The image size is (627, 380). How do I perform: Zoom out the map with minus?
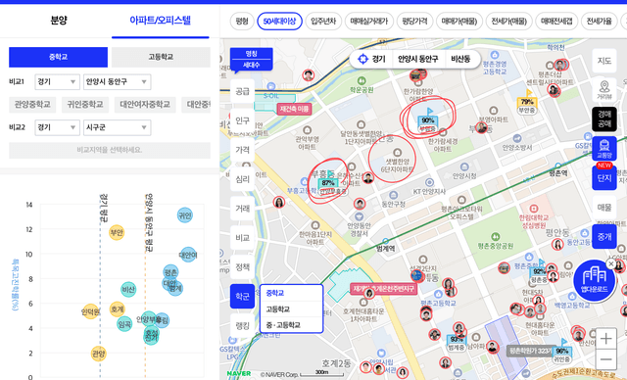(x=605, y=358)
